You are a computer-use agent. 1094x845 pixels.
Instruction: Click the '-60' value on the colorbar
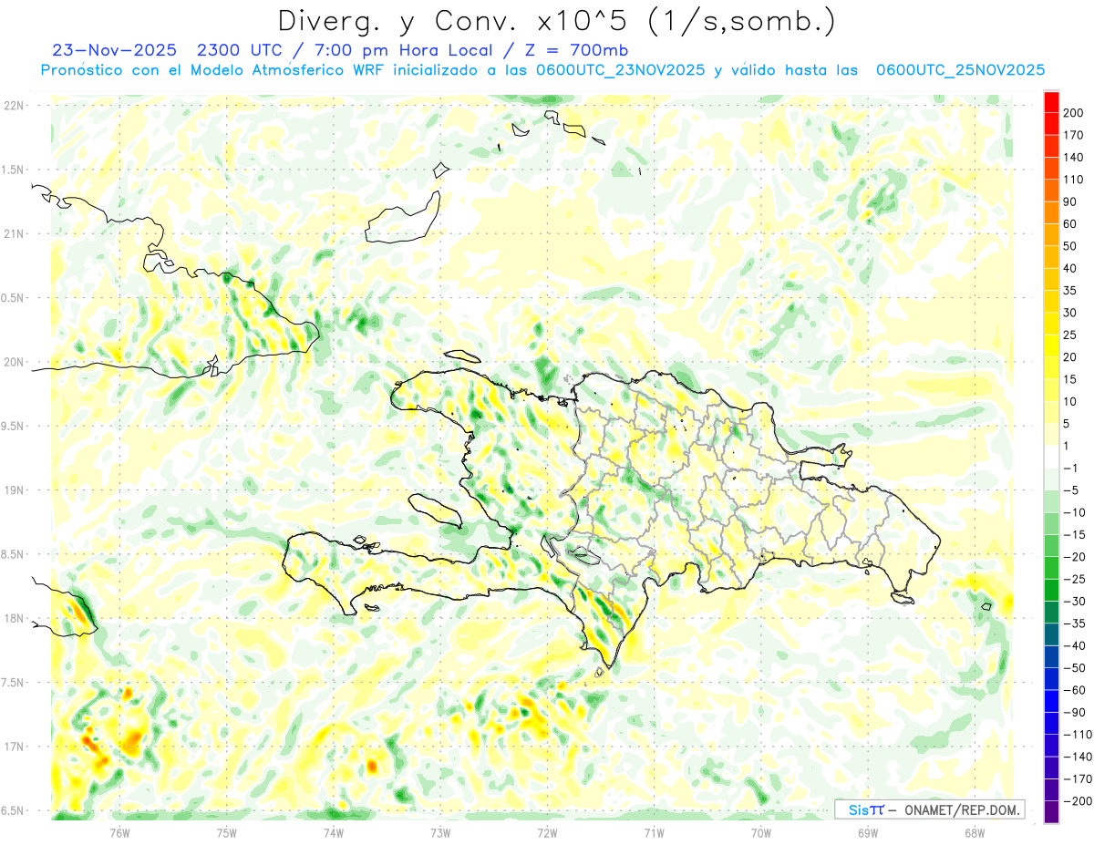point(1074,690)
